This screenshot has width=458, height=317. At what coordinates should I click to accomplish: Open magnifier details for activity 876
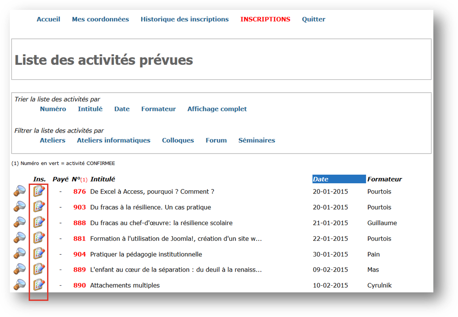click(20, 191)
